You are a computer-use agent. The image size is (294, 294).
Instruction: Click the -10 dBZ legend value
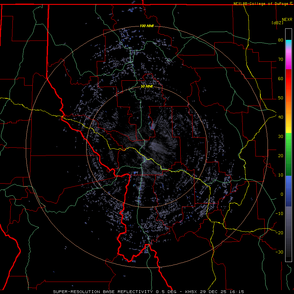point(279,214)
